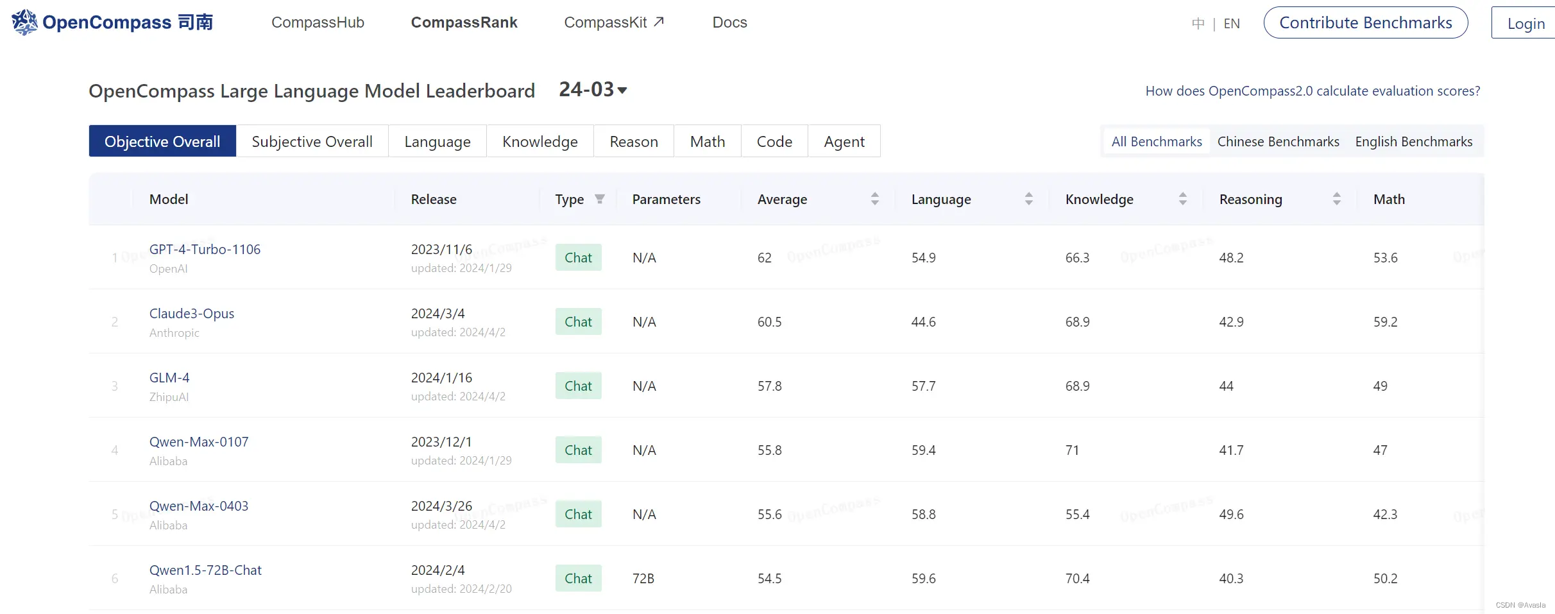Click 'updated: 2024/2/20' text
Screen dimensions: 1555x614
click(x=461, y=588)
